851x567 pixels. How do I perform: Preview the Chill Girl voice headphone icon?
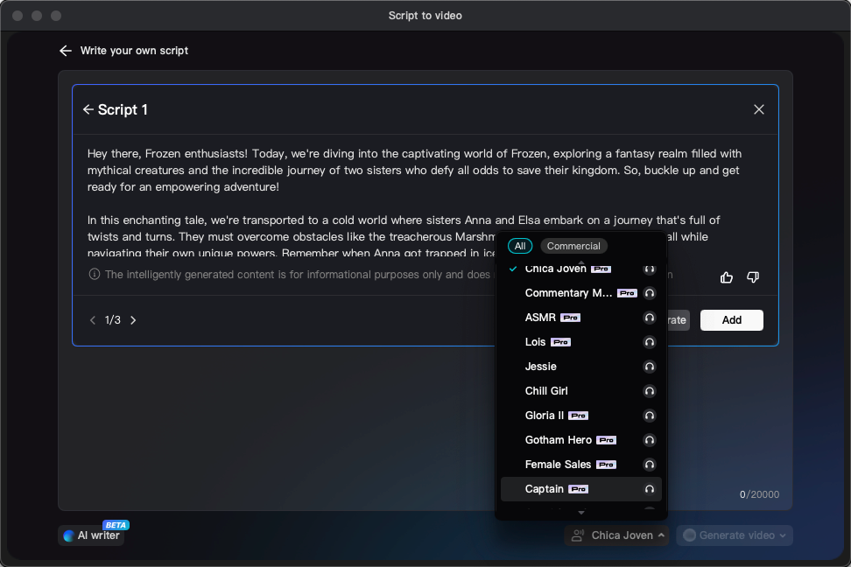coord(649,391)
